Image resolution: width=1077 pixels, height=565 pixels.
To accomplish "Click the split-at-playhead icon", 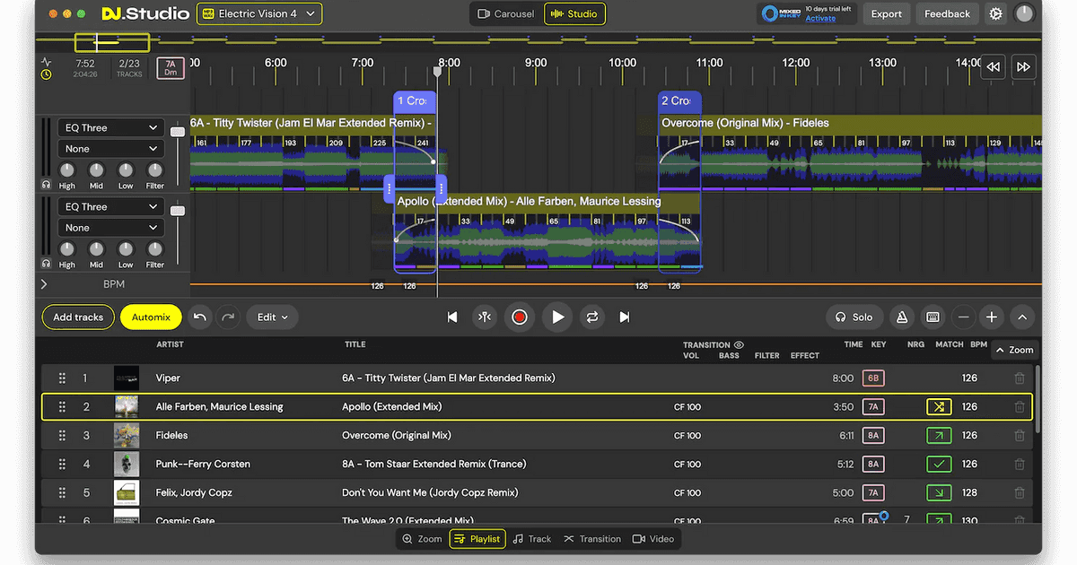I will pos(485,317).
